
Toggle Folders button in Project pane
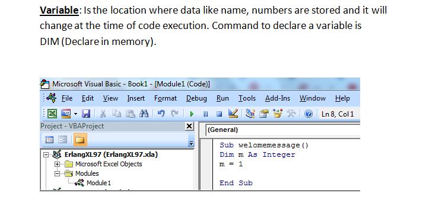pyautogui.click(x=80, y=140)
